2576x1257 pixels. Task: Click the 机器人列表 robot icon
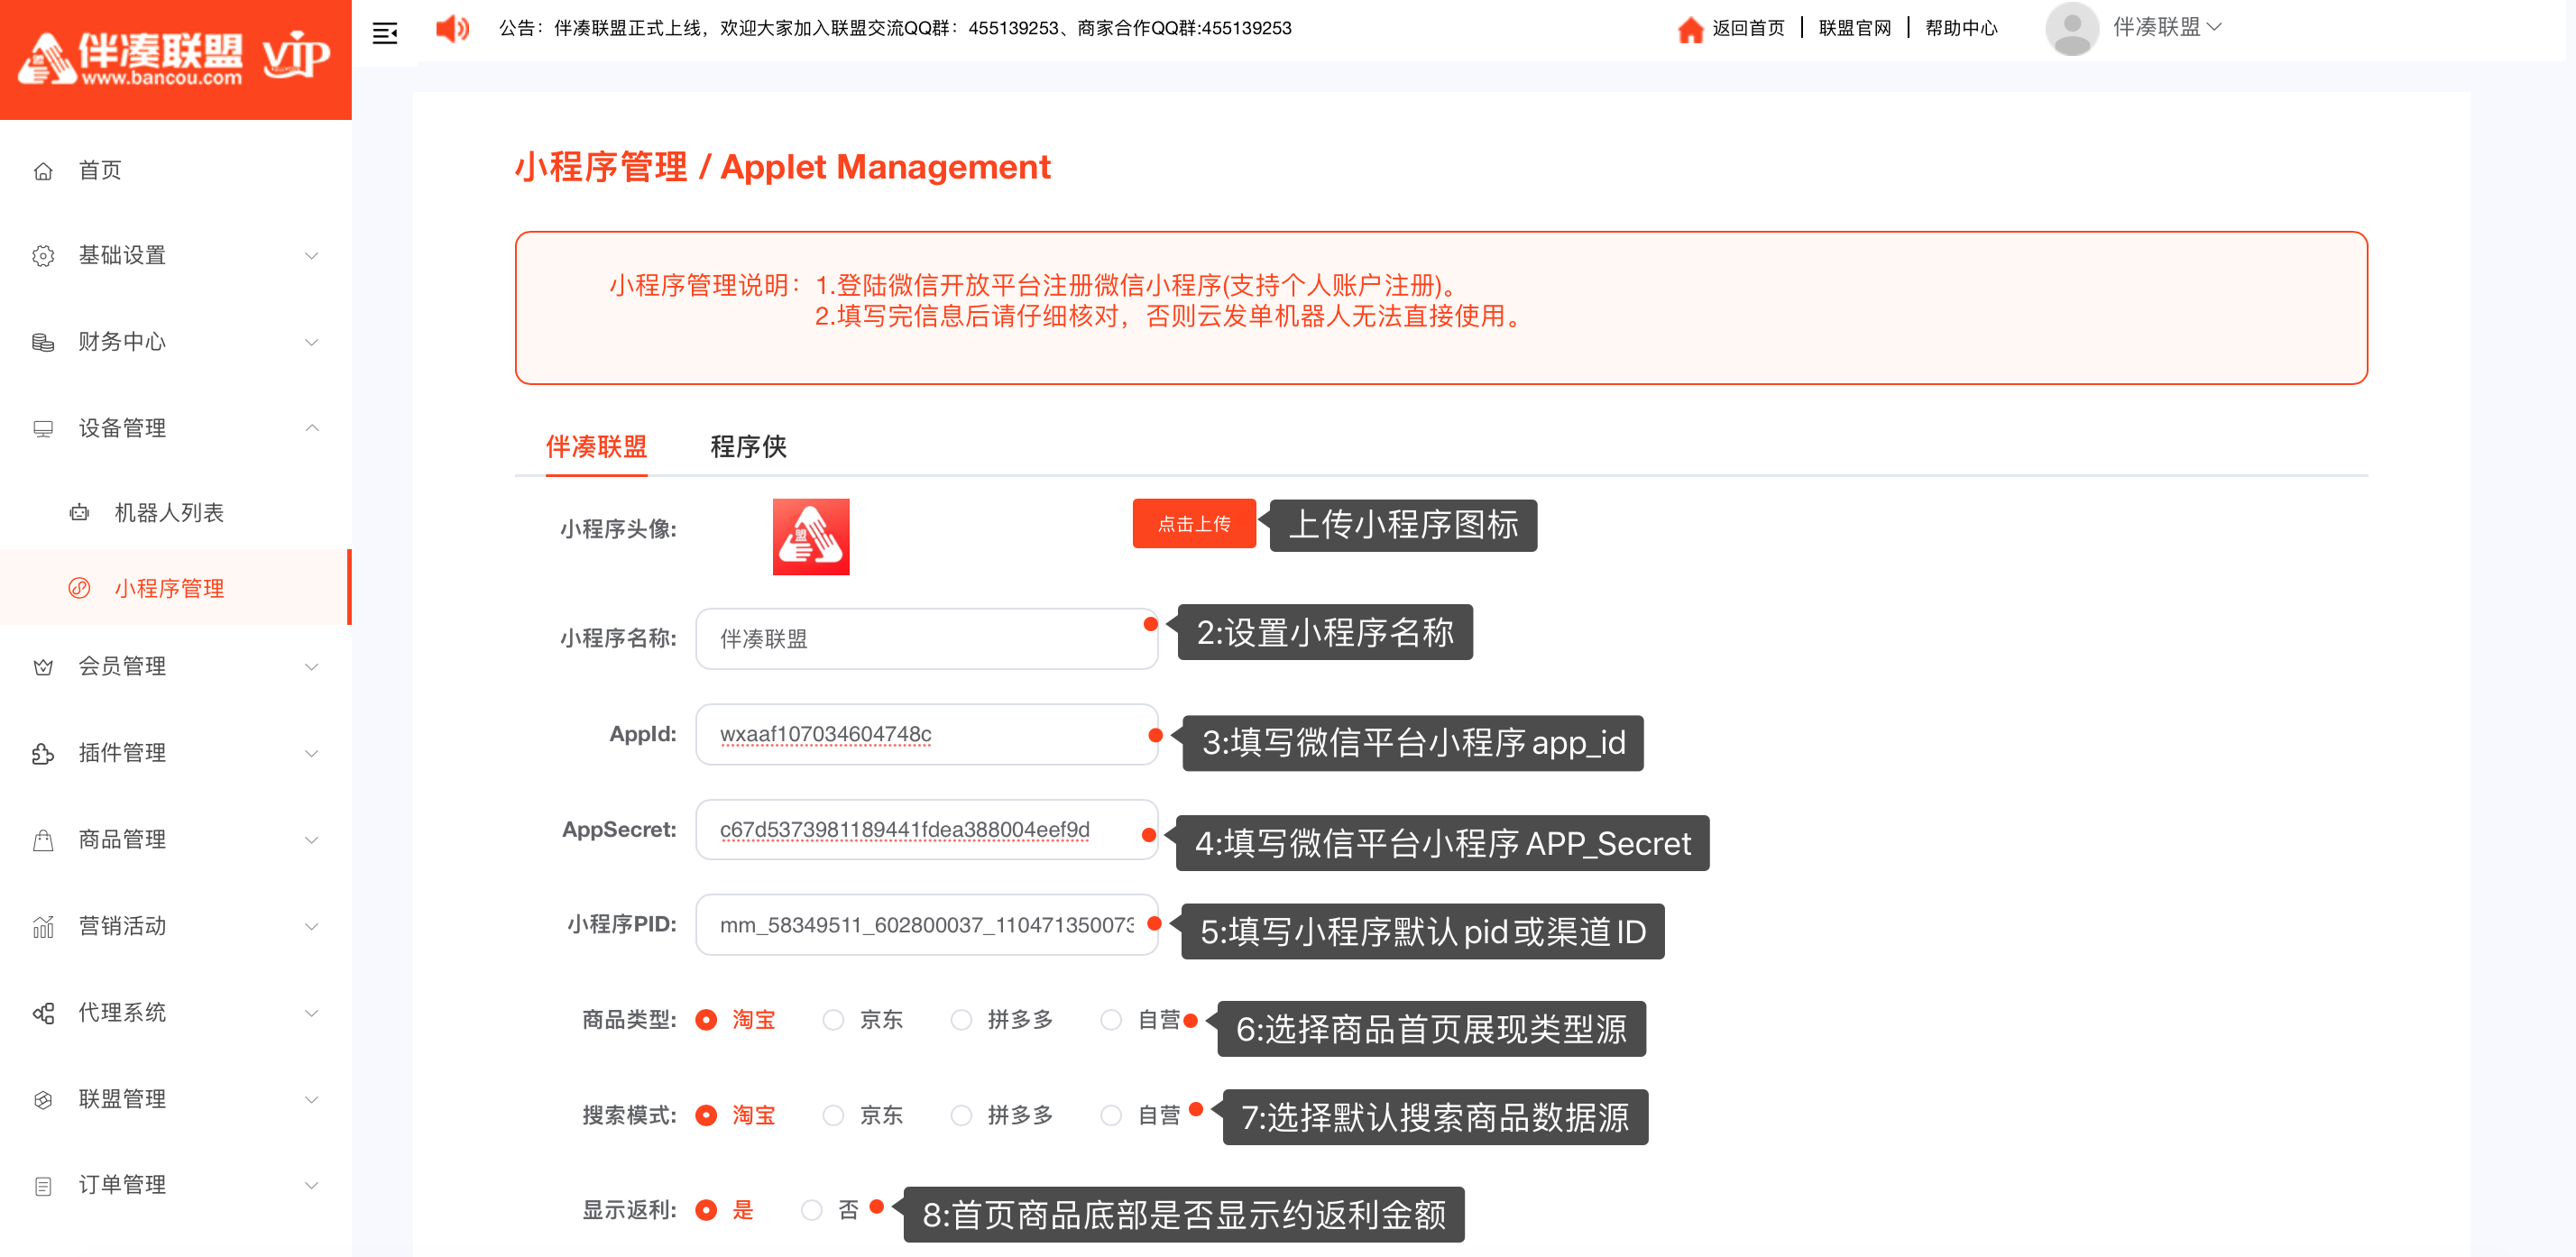tap(79, 513)
